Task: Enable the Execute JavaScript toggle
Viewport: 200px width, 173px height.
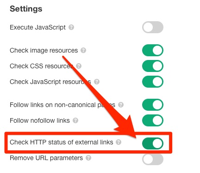Action: pyautogui.click(x=153, y=27)
